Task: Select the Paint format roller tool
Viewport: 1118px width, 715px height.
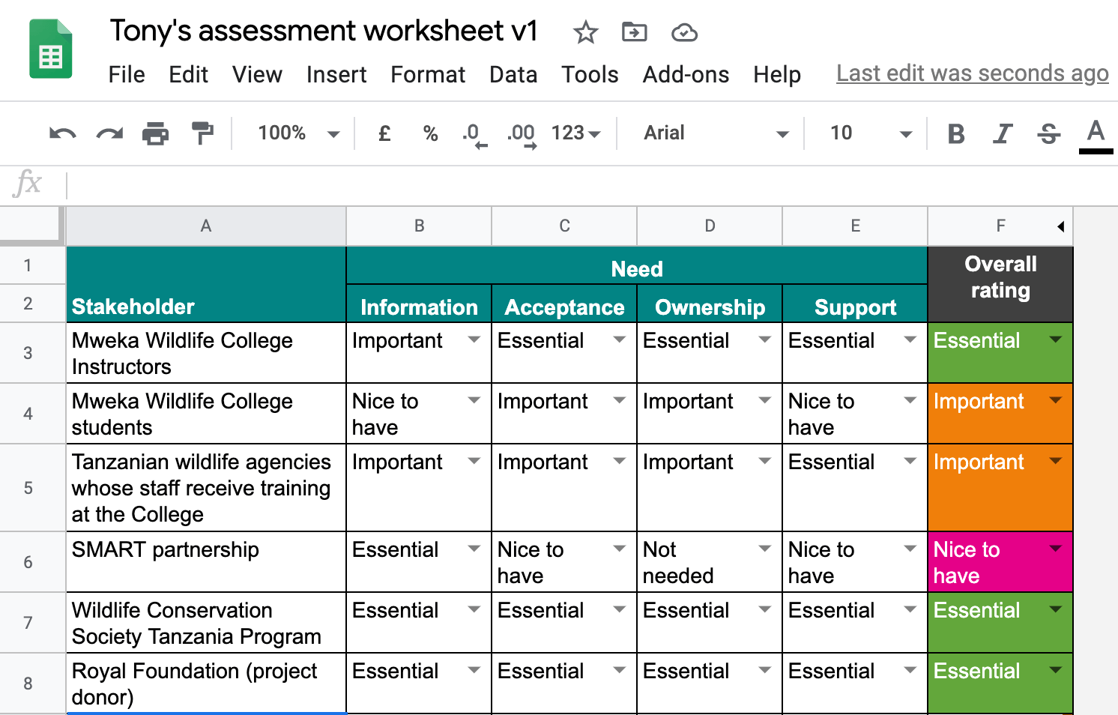Action: pyautogui.click(x=202, y=133)
